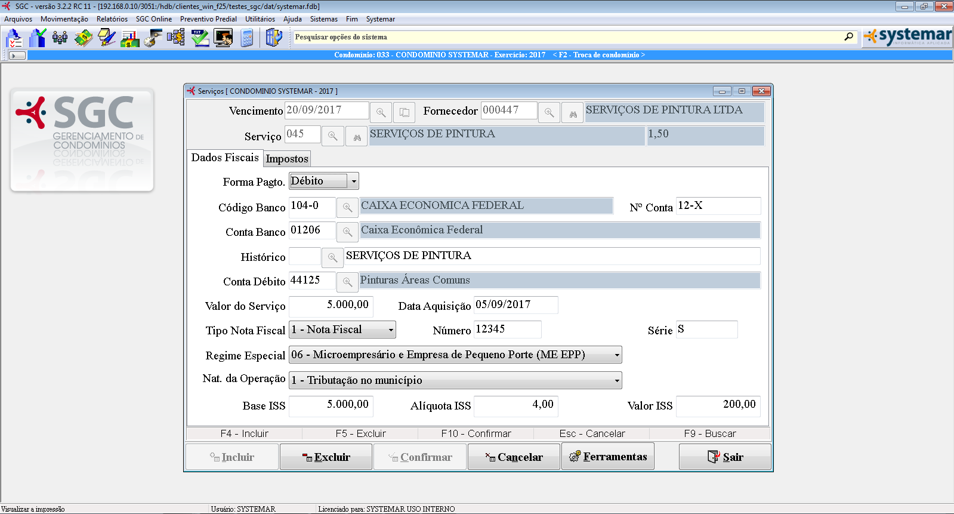Open the Utilitários menu
The height and width of the screenshot is (514, 954).
pos(260,19)
